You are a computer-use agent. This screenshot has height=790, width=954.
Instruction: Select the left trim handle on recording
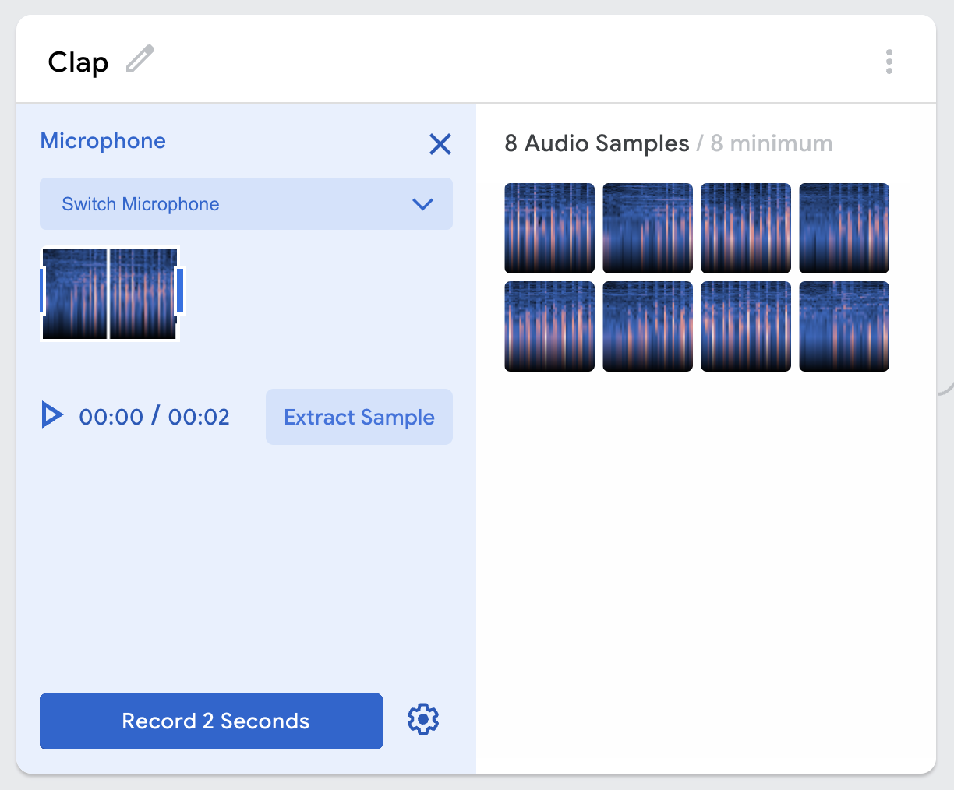[42, 290]
